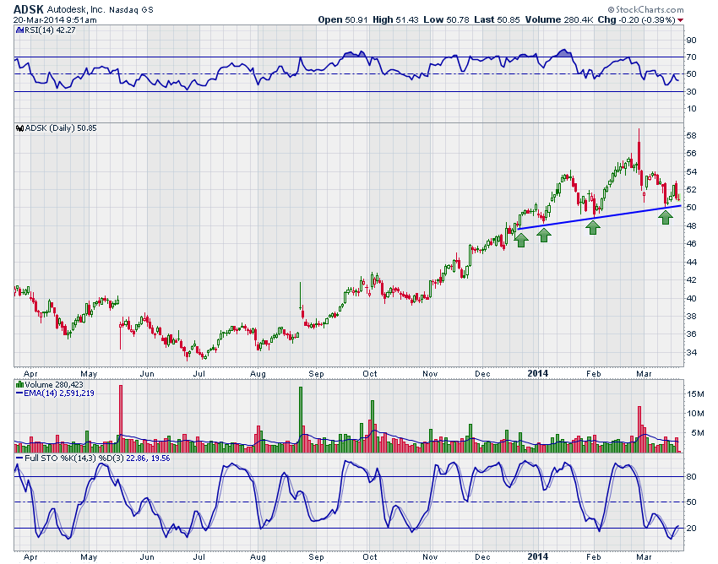The image size is (718, 564).
Task: Click the 30 oversold level on RSI axis
Action: [691, 92]
